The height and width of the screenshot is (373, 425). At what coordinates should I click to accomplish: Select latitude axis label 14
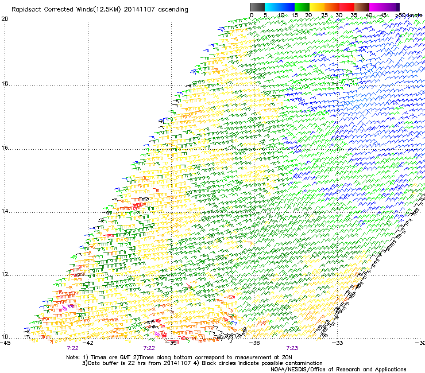pos(5,211)
